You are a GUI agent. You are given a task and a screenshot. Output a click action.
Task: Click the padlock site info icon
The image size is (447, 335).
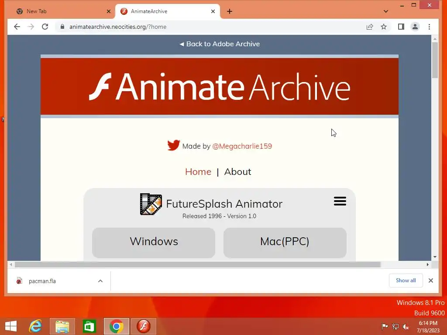[62, 27]
